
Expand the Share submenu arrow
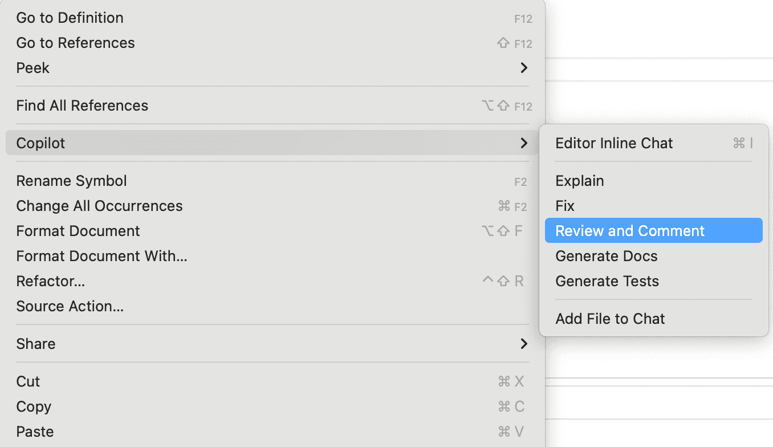coord(524,344)
